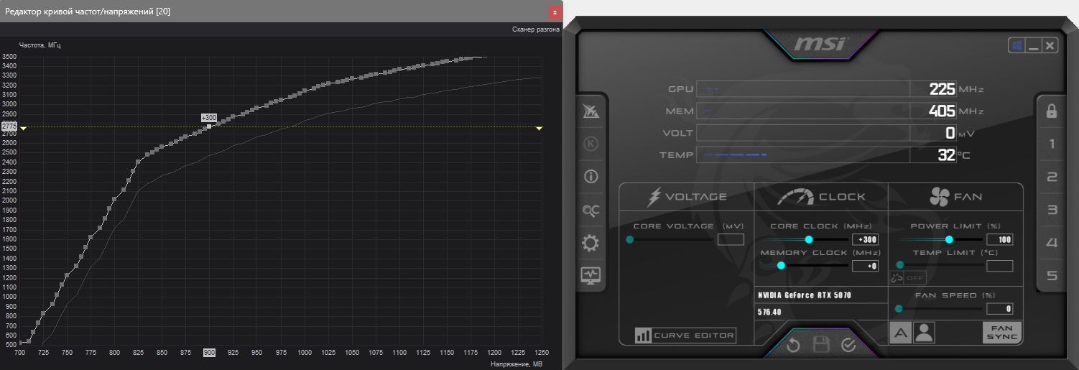Click the highlighted 900 voltage axis label
Screen dimensions: 1079x370
pos(209,353)
